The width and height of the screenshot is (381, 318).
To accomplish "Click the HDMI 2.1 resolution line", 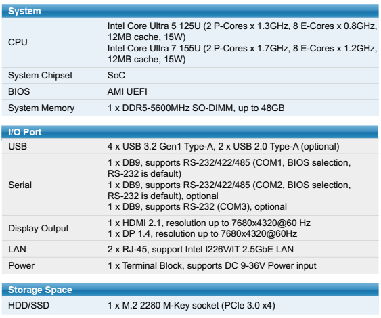I will 209,223.
